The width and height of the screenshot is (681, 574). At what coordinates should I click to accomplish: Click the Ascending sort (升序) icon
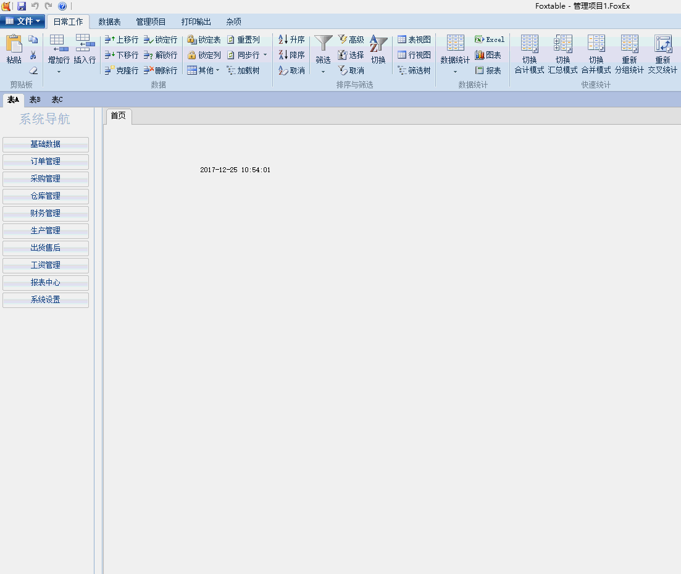click(283, 40)
